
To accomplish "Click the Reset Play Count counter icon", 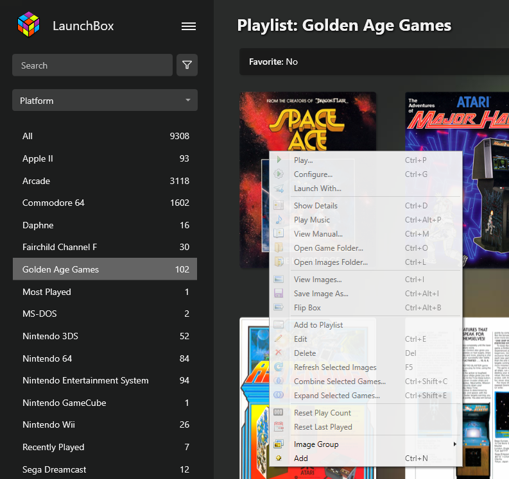I will [x=279, y=412].
